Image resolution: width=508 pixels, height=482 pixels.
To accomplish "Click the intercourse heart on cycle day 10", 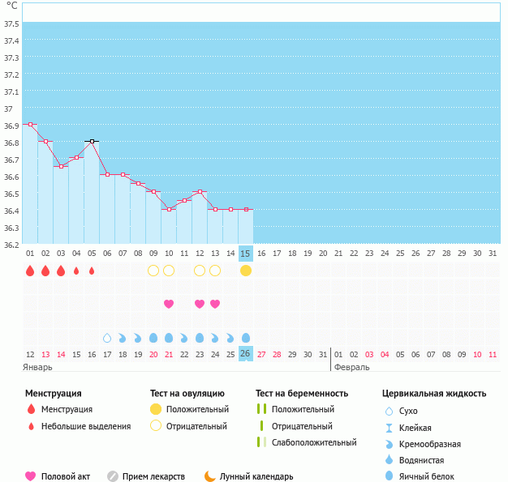I will coord(169,304).
